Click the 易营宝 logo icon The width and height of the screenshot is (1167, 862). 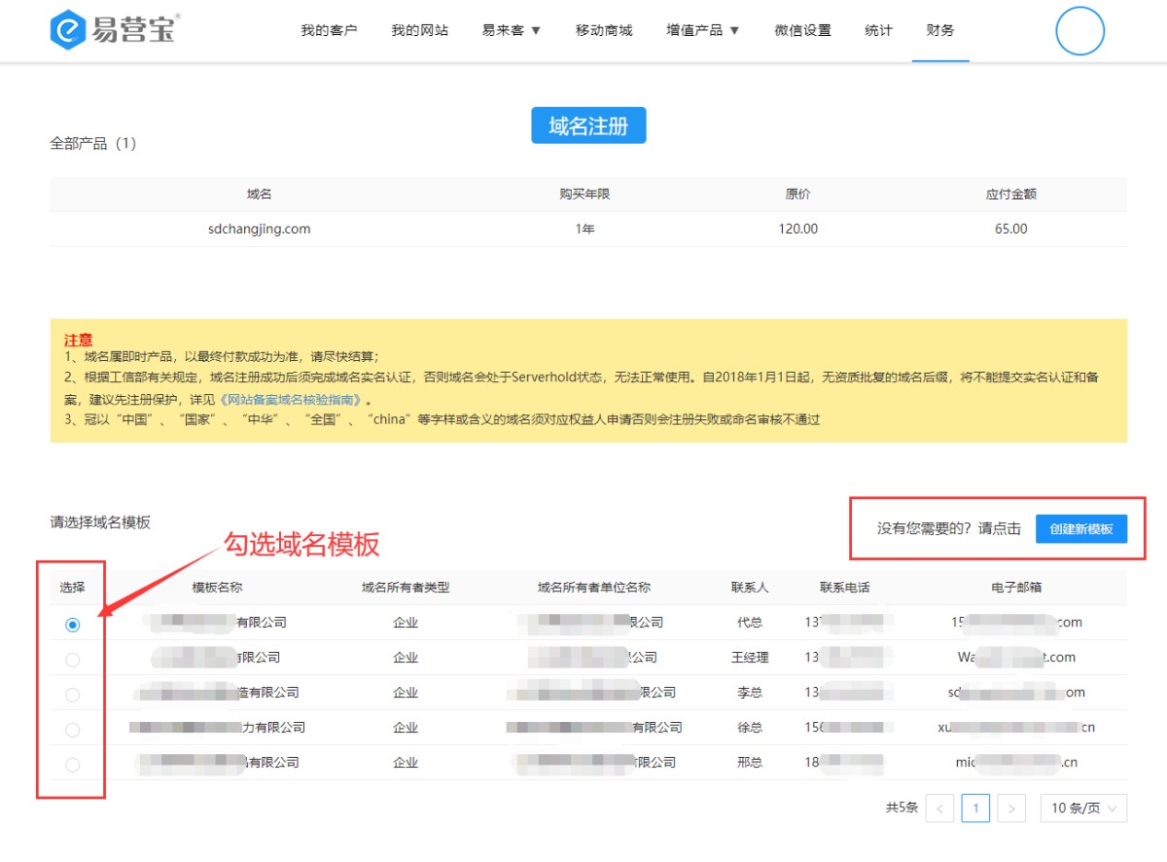point(67,30)
